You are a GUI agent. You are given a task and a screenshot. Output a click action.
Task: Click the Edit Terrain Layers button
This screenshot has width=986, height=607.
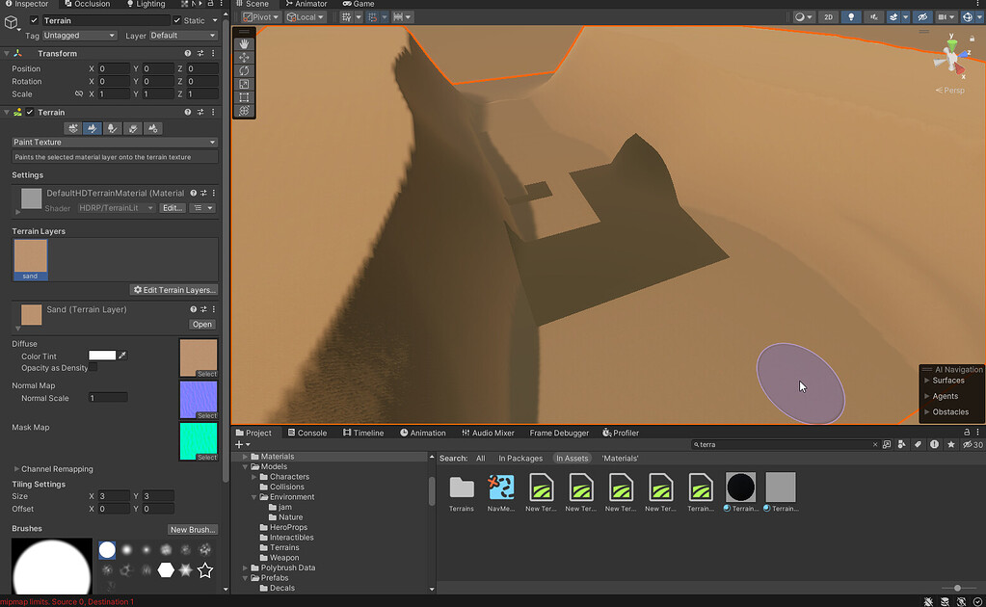coord(173,289)
